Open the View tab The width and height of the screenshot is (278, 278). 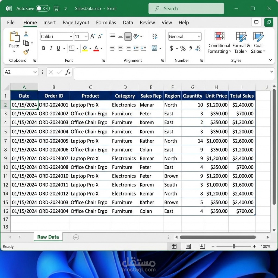point(167,23)
